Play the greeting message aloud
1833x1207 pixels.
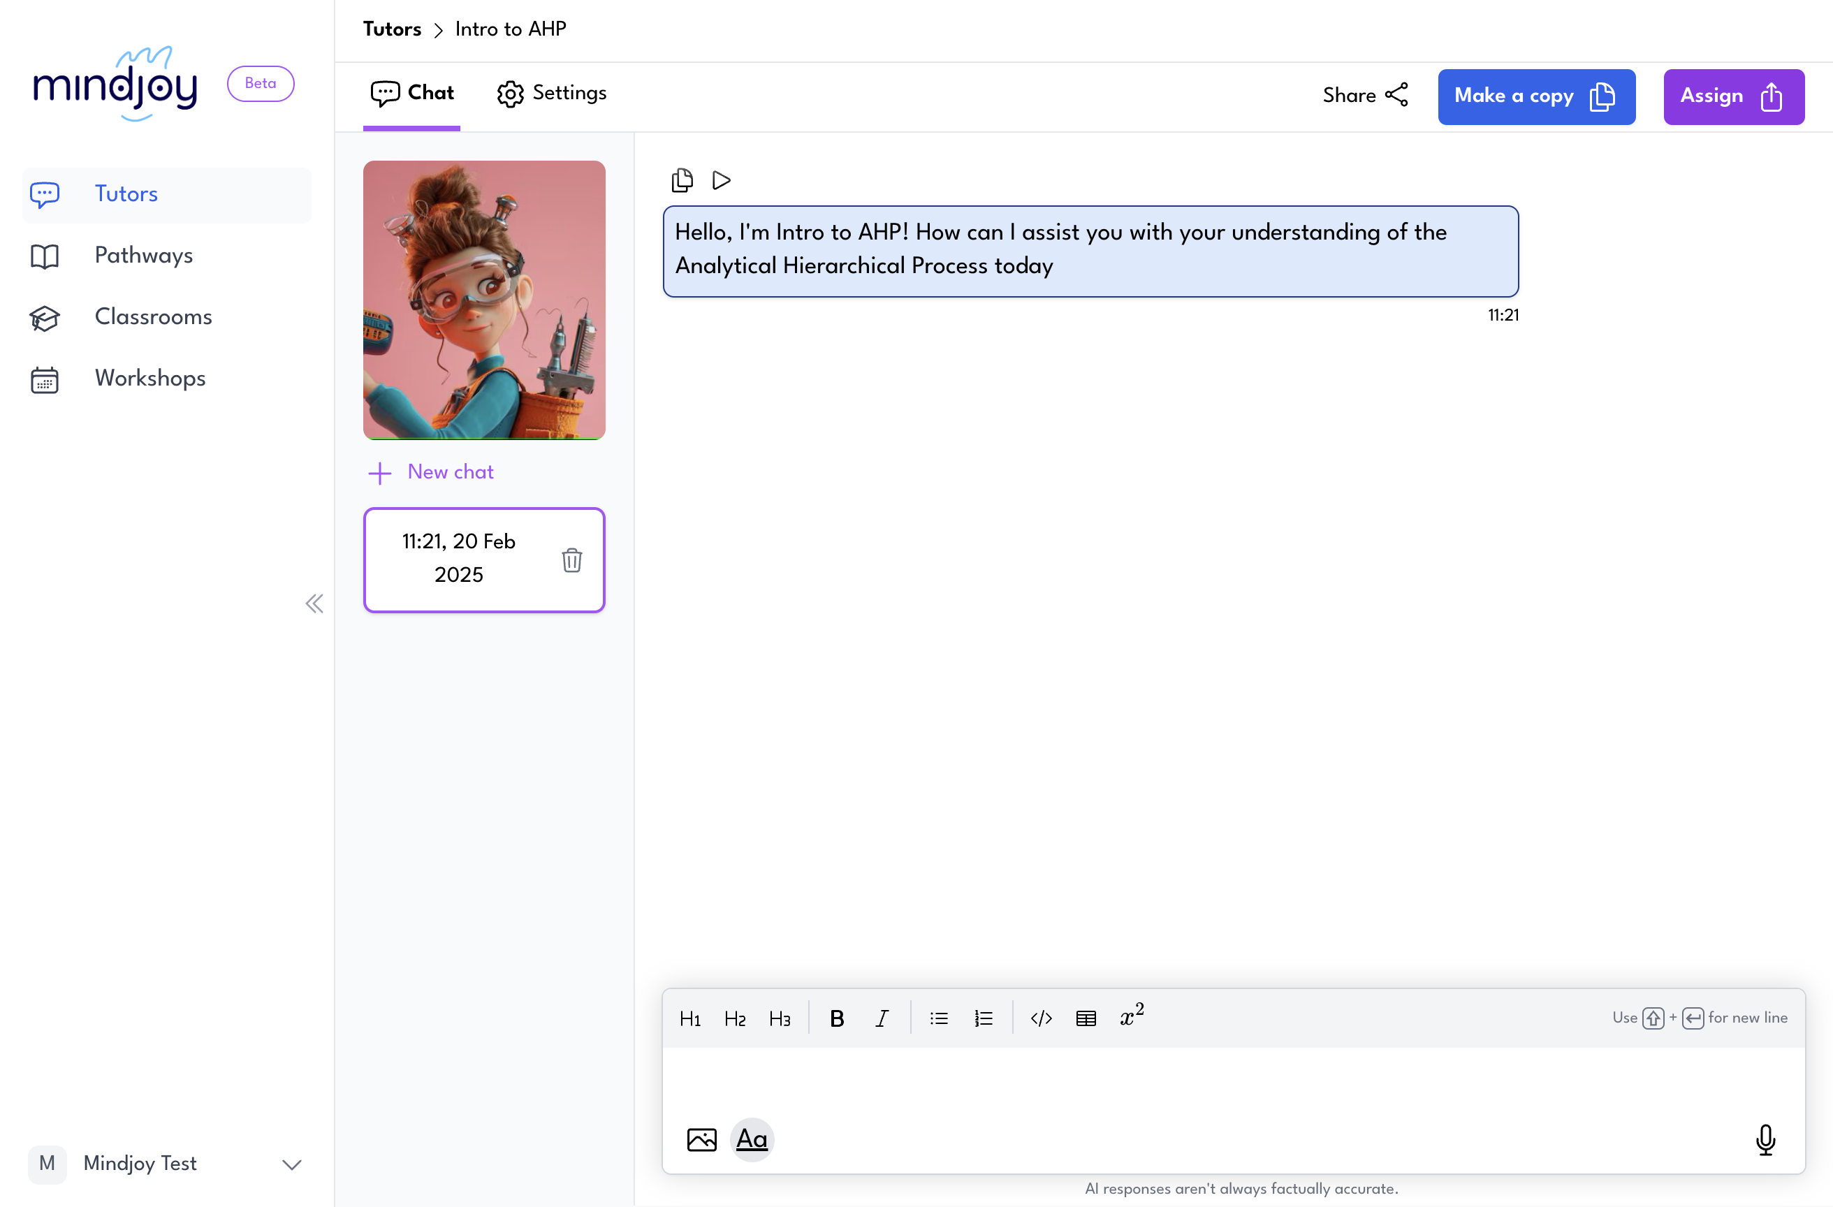point(721,180)
